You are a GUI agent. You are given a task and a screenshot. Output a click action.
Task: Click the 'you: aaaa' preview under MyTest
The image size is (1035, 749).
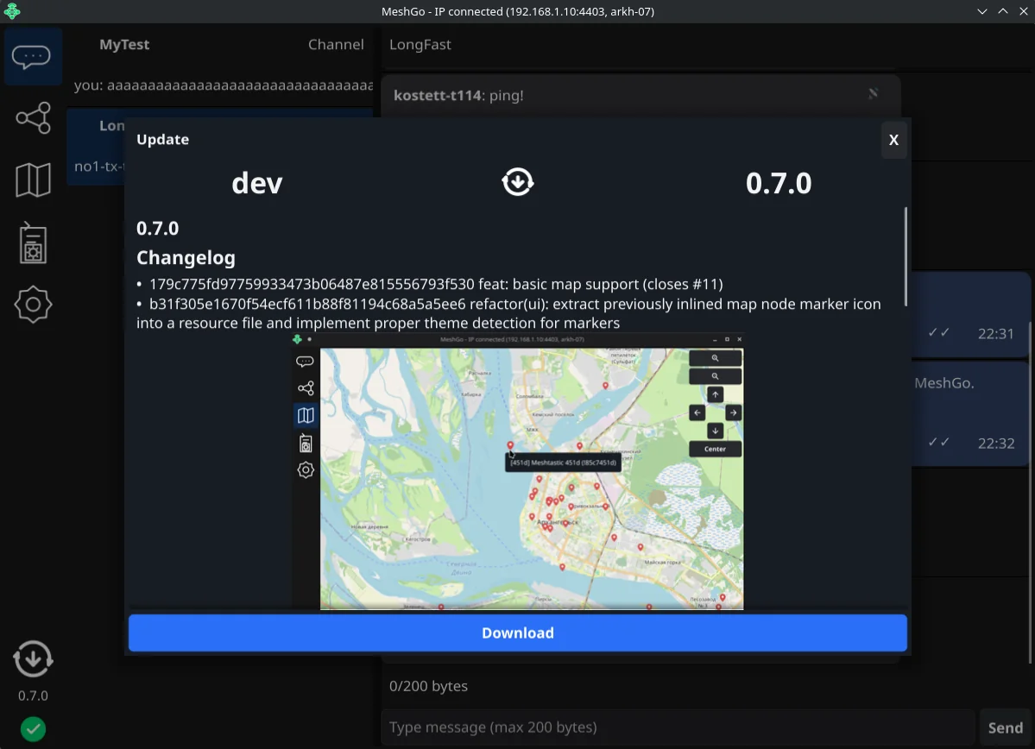223,85
